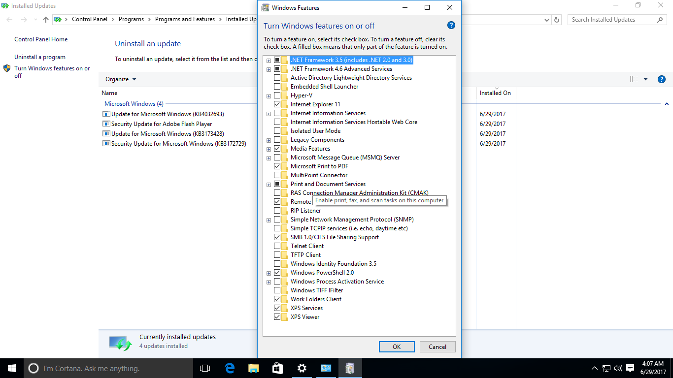This screenshot has height=378, width=673.
Task: Click the Adobe Flash Player update icon
Action: [106, 124]
